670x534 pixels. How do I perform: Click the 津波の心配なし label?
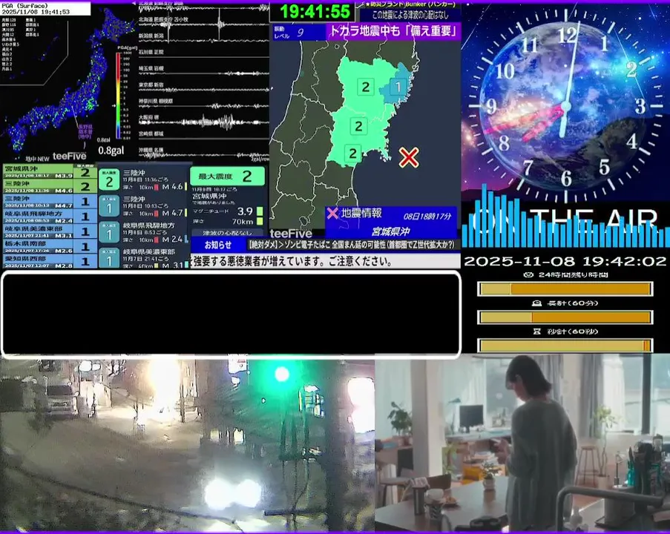tap(227, 233)
